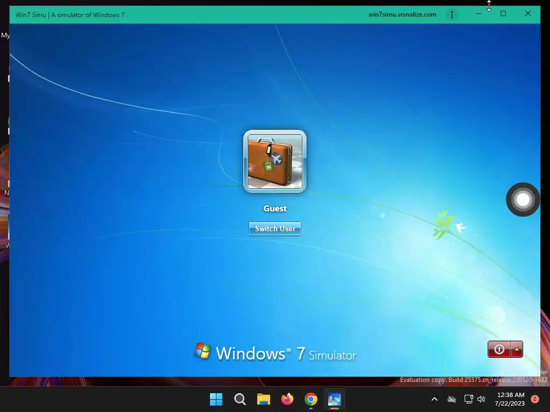
Task: Show hidden system tray icons chevron
Action: (434, 399)
